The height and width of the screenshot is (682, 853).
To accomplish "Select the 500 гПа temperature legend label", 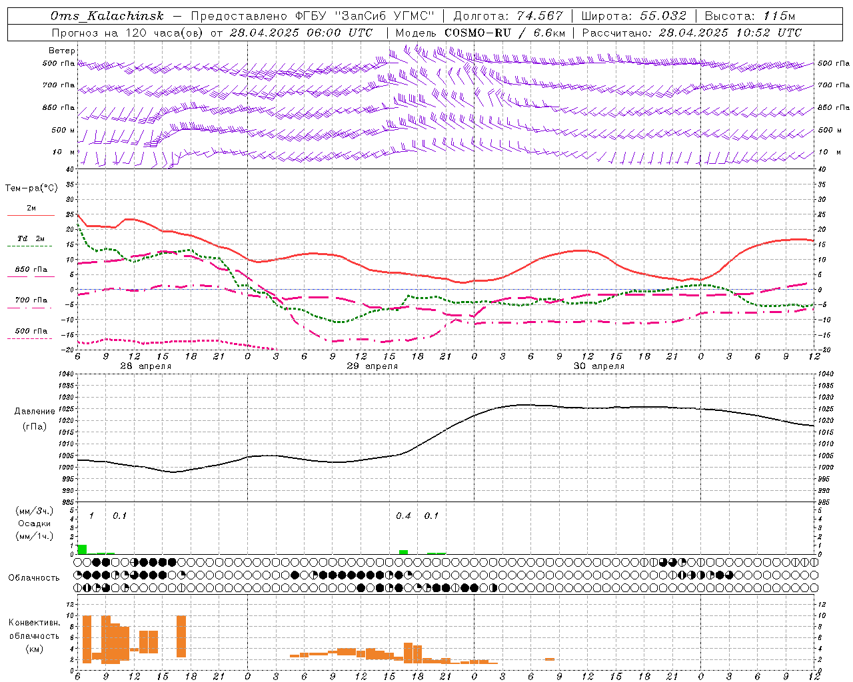I will click(31, 331).
